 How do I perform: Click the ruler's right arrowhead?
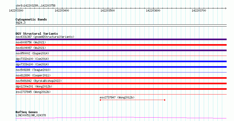pyautogui.click(x=226, y=8)
